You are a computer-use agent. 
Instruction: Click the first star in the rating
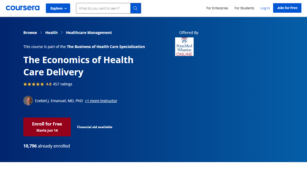25,84
